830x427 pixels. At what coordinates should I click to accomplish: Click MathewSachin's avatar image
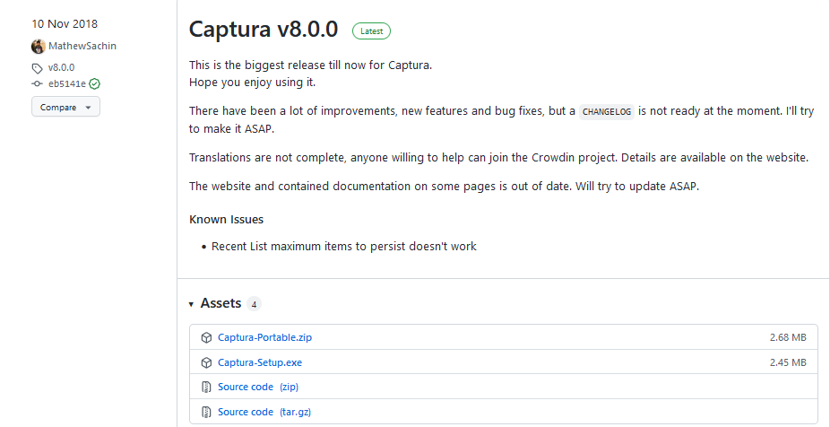coord(39,46)
